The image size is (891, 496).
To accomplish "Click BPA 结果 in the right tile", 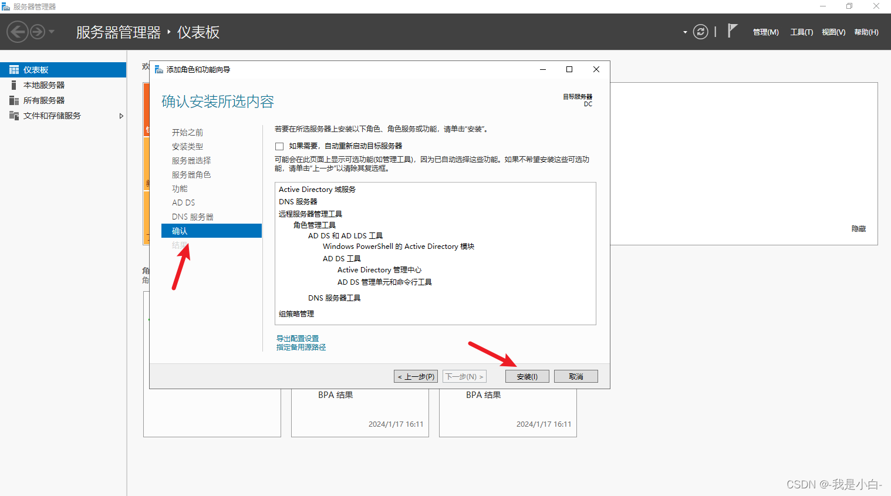I will (x=484, y=395).
